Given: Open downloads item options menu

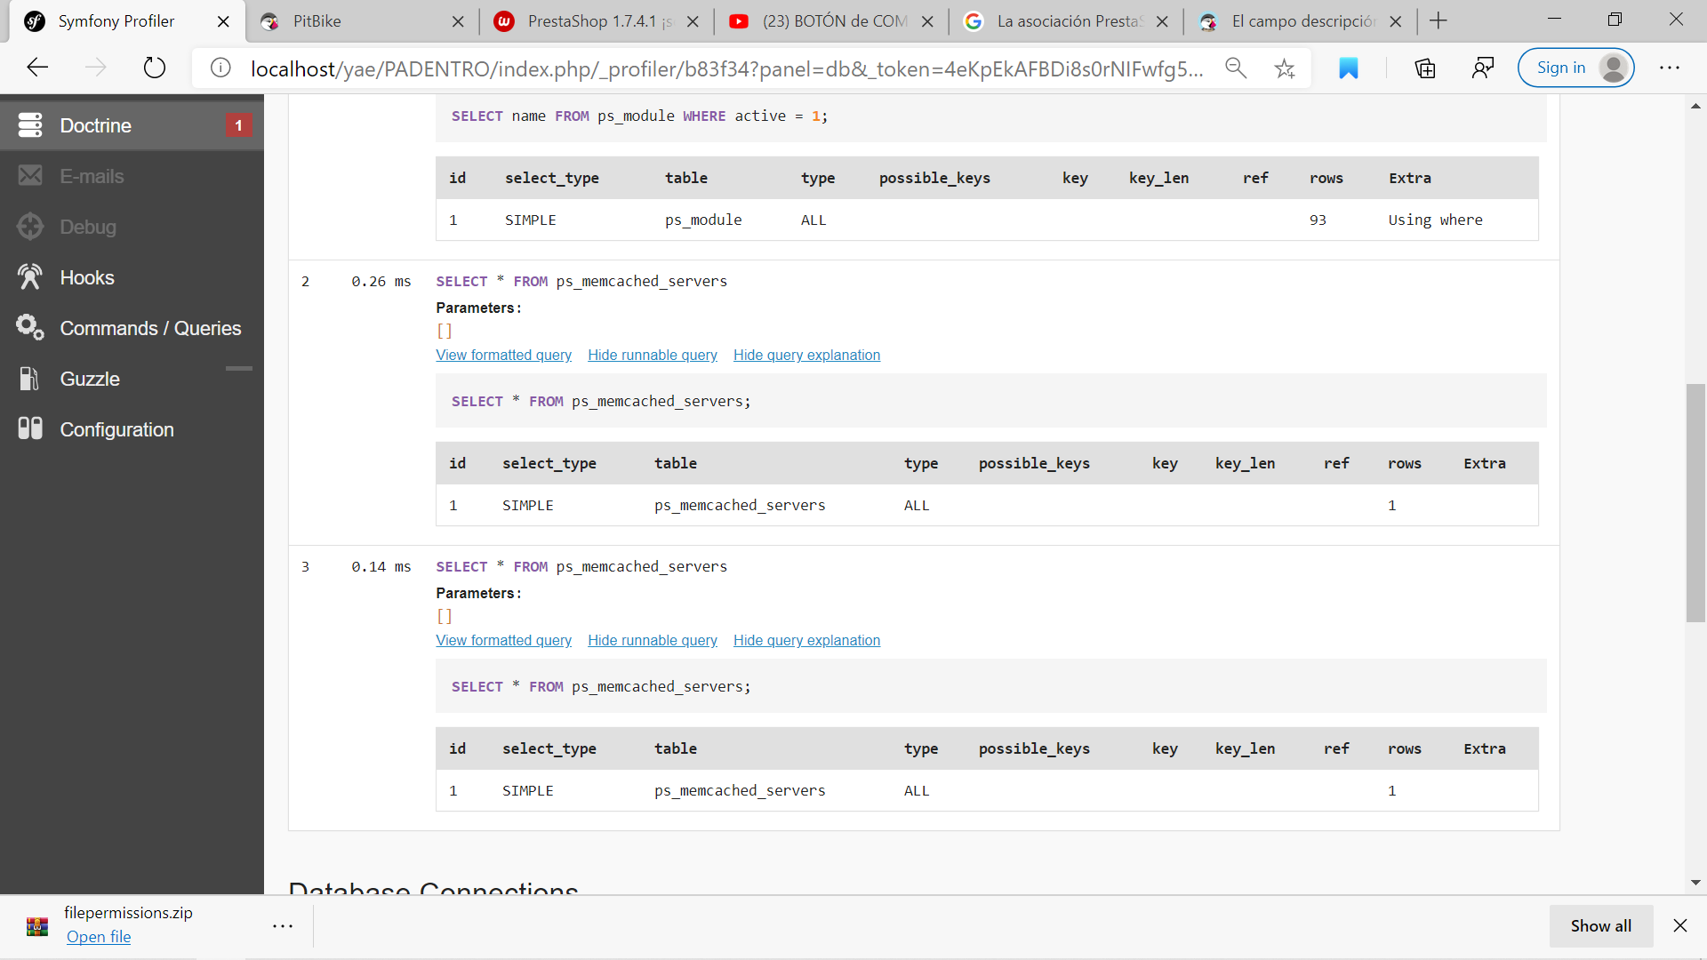Looking at the screenshot, I should (283, 926).
